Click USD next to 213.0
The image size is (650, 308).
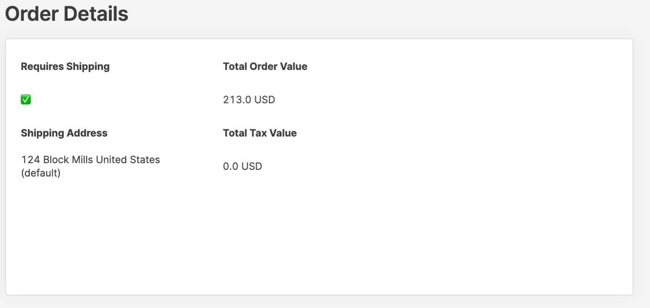(264, 99)
